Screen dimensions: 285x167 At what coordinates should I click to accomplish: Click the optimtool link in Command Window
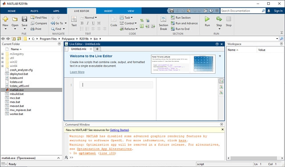click(87, 153)
